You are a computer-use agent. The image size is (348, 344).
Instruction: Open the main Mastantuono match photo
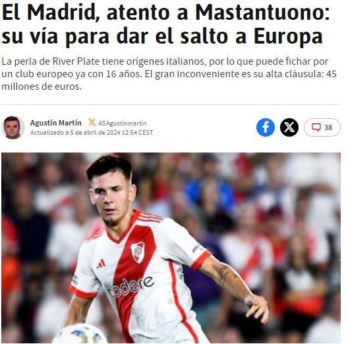click(x=171, y=248)
